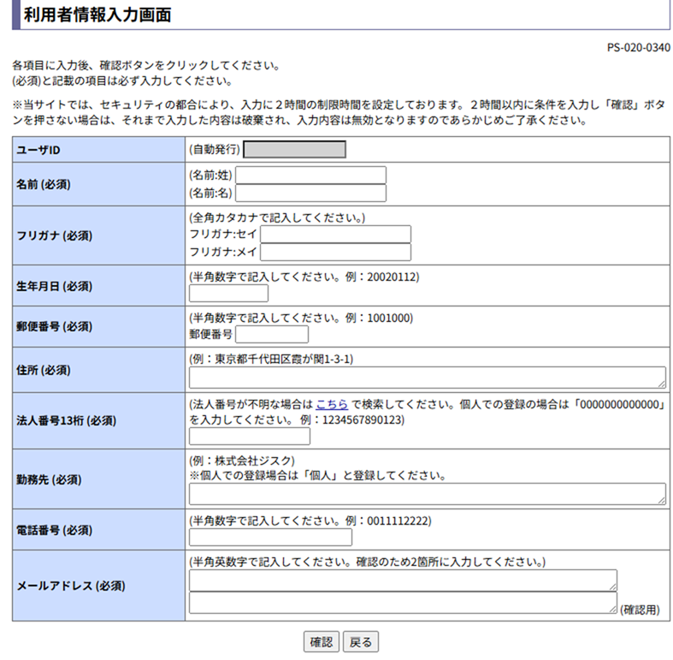
Task: Select the 生年月日 input field
Action: point(228,294)
